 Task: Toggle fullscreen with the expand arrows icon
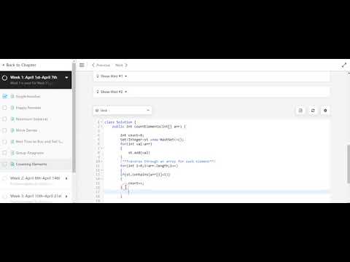click(x=344, y=65)
